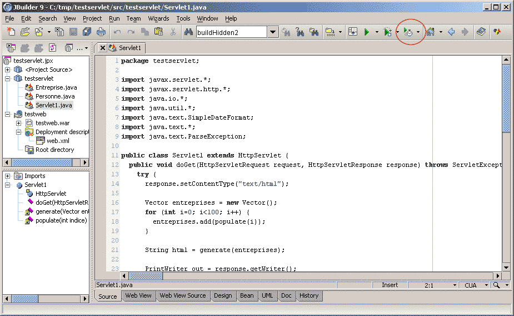Run the project with green play icon
The width and height of the screenshot is (514, 316).
pos(367,32)
